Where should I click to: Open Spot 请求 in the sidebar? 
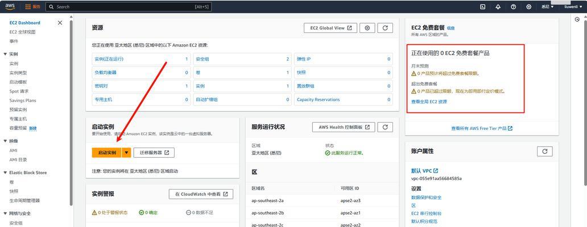[19, 91]
